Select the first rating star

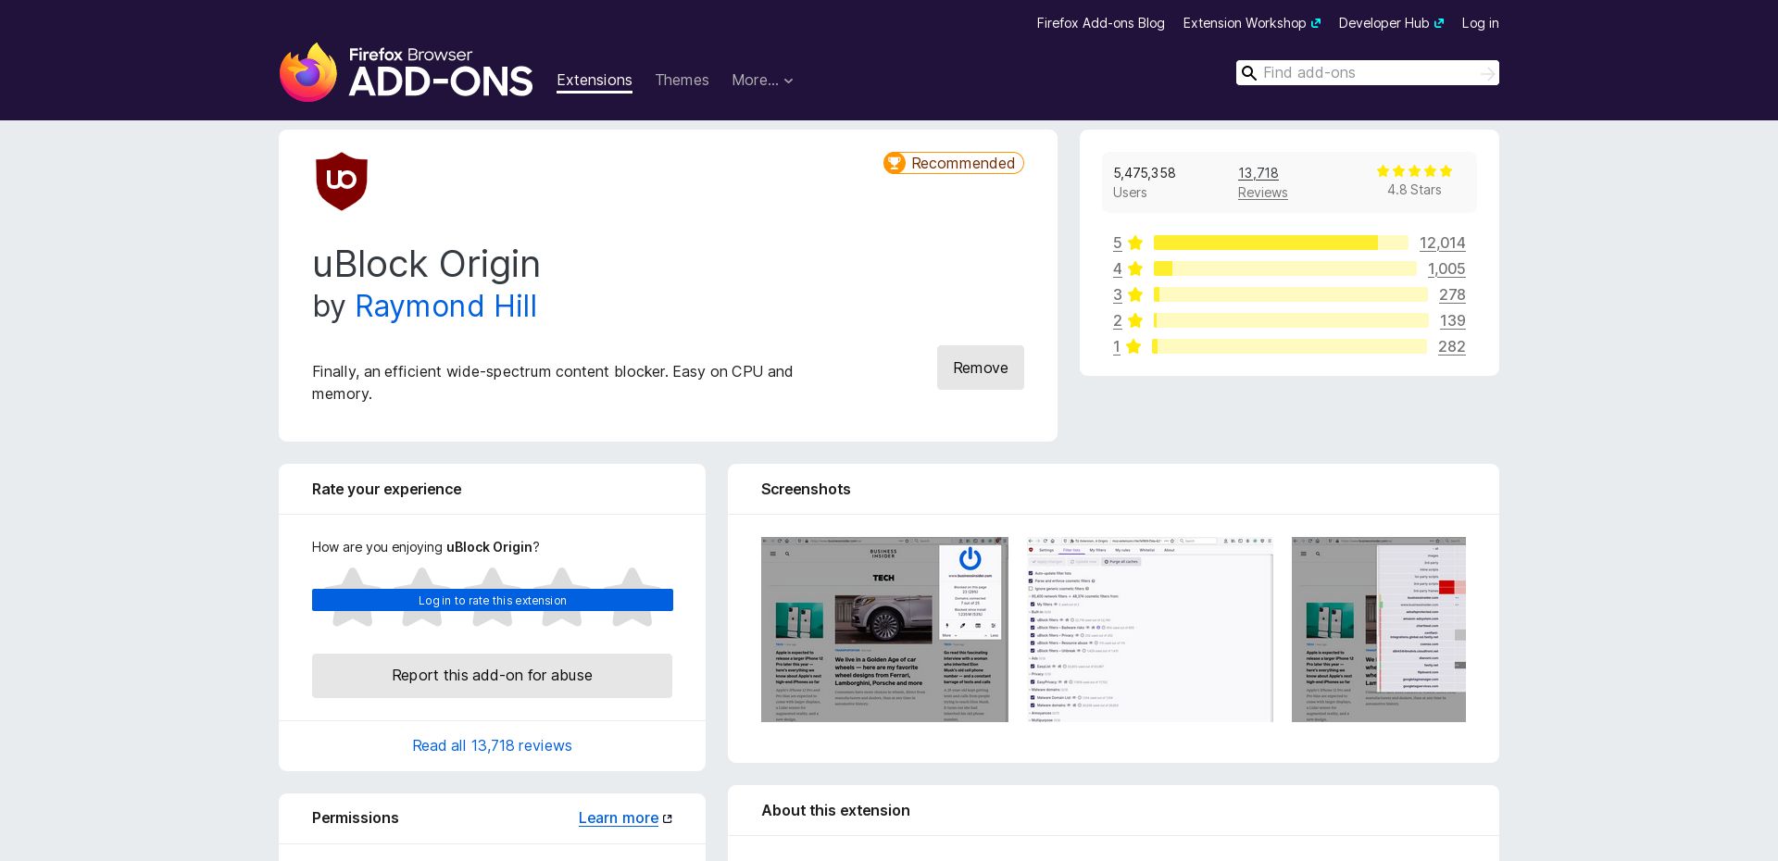click(352, 597)
